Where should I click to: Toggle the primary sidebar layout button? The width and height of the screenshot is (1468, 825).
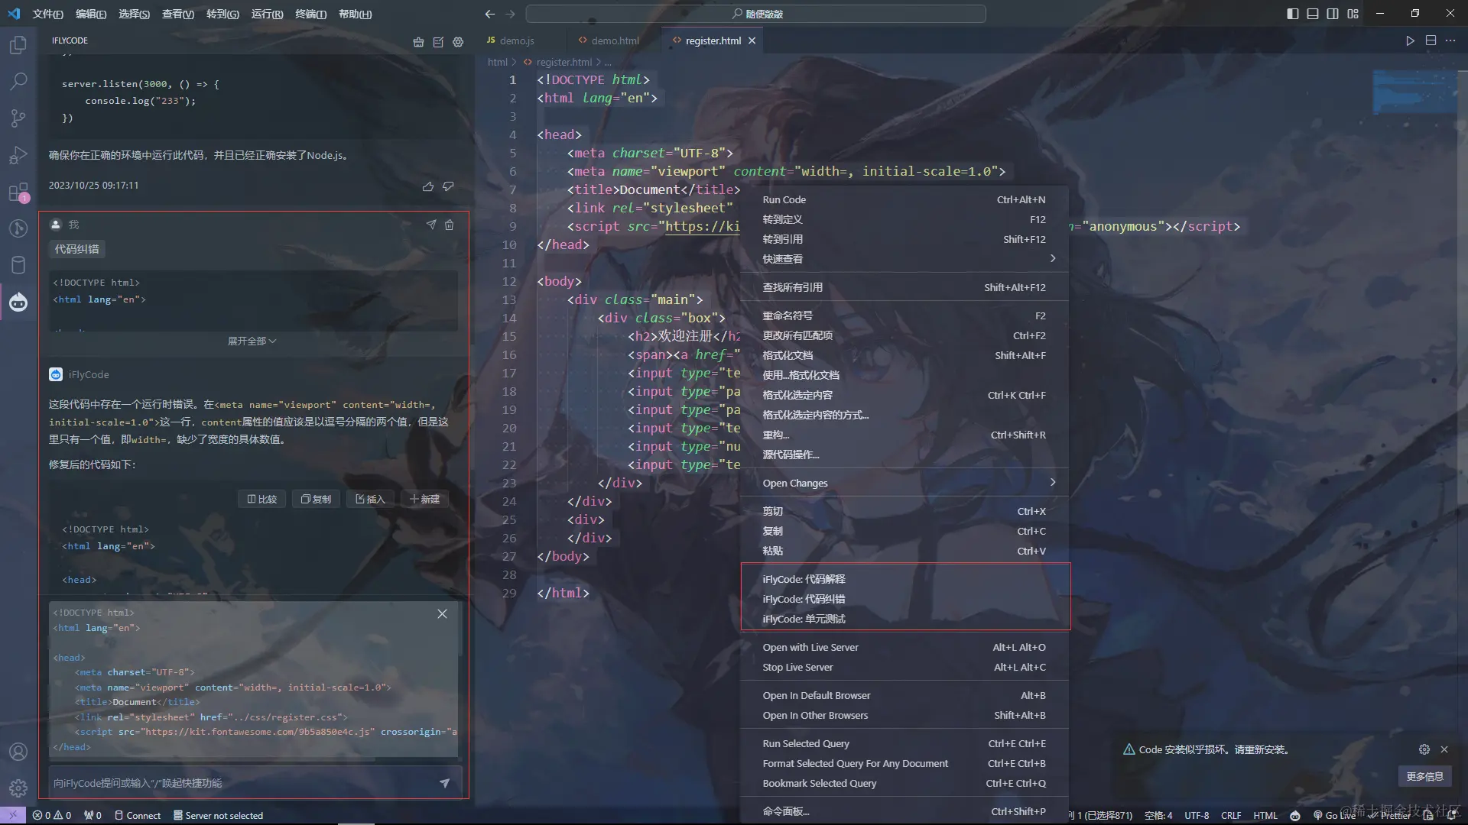[1292, 14]
